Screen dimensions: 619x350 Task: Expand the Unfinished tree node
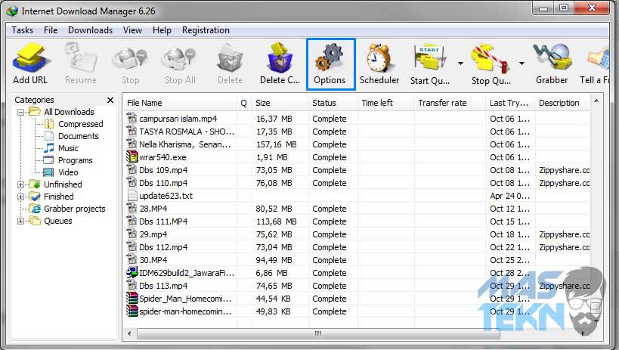tap(21, 184)
